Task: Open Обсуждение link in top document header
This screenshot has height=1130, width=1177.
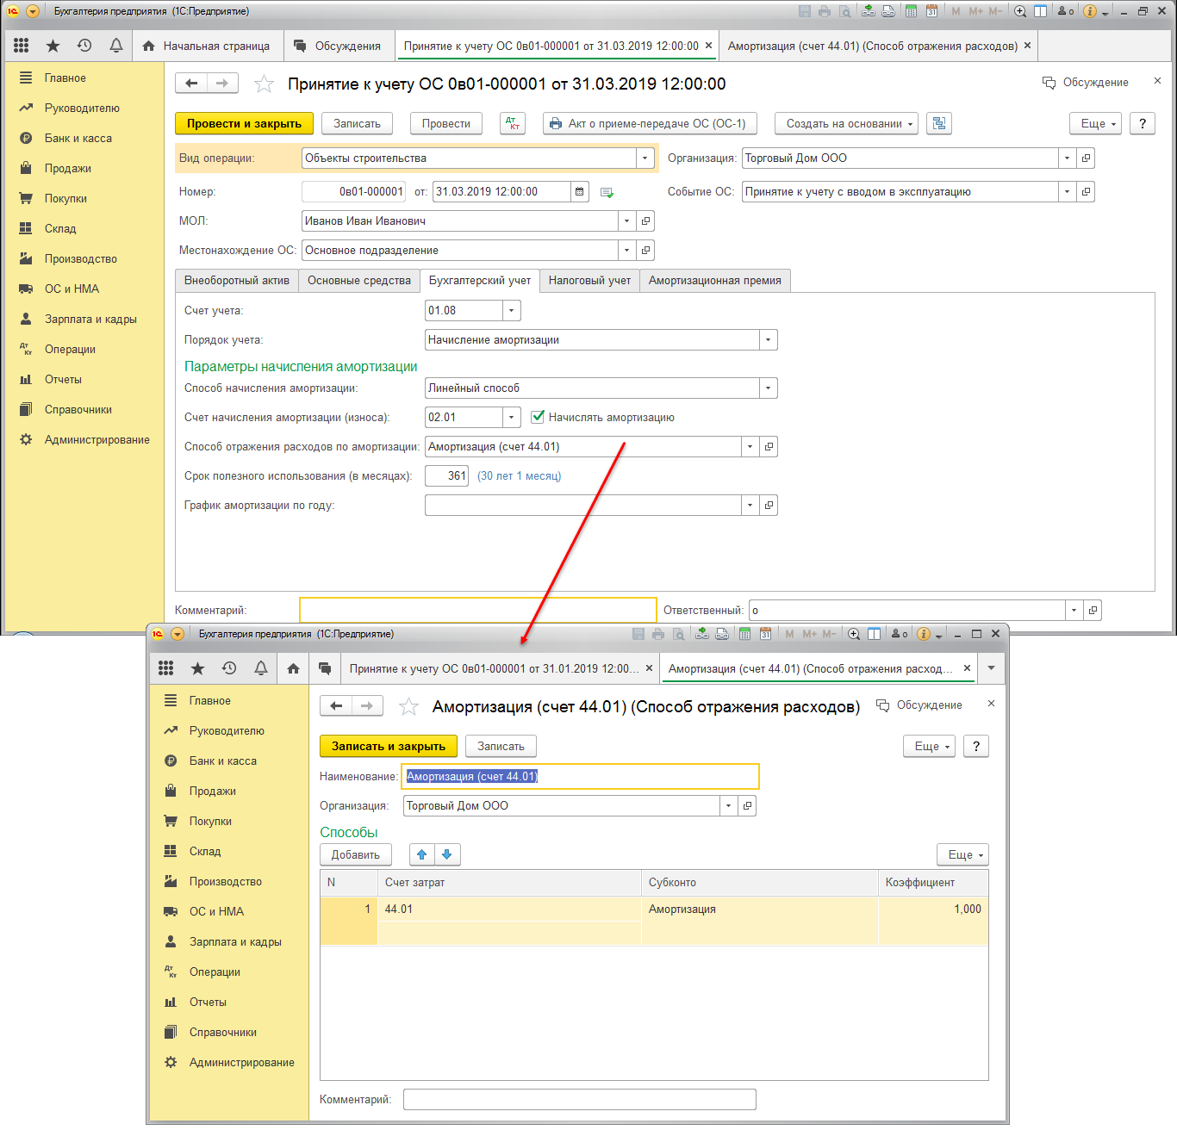Action: (1086, 83)
